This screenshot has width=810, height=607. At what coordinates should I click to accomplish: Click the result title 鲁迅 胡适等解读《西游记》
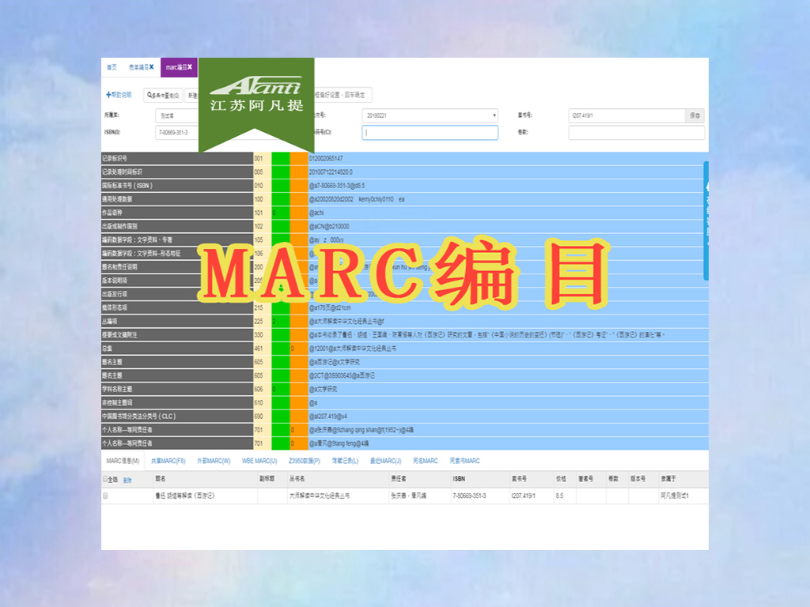click(x=185, y=496)
